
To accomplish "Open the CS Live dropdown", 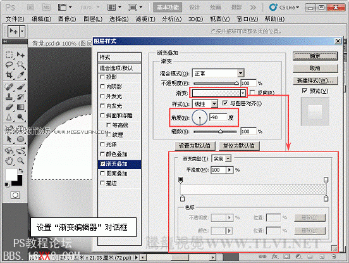I will click(284, 8).
